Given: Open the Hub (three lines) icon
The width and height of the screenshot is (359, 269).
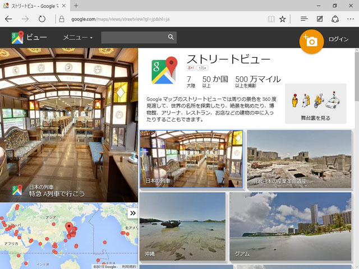Looking at the screenshot, I should 304,18.
